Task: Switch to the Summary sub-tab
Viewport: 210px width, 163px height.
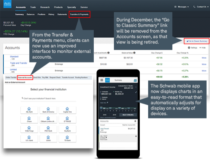Action: point(19,14)
